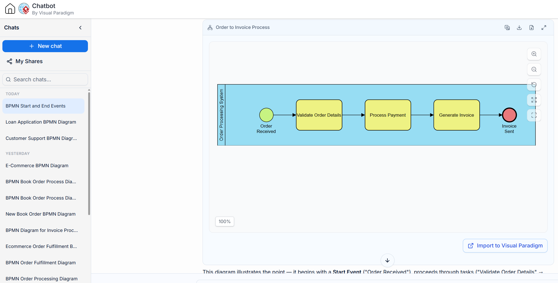Screen dimensions: 558x283
Task: Expand the diagram to fullscreen
Action: coord(544,28)
